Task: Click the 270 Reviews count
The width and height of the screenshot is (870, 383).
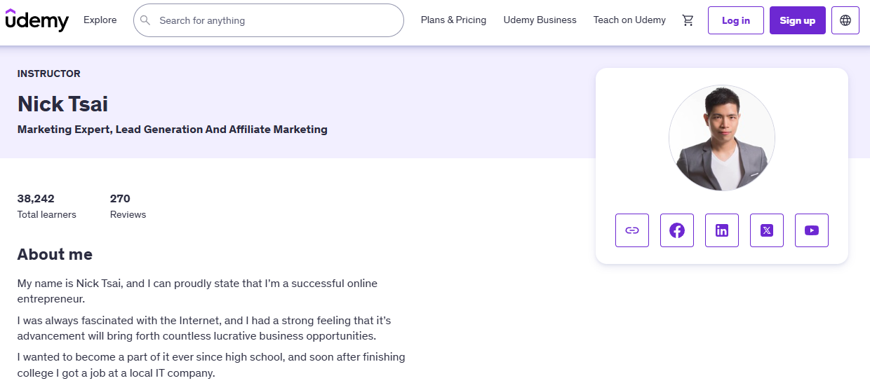Action: [128, 206]
